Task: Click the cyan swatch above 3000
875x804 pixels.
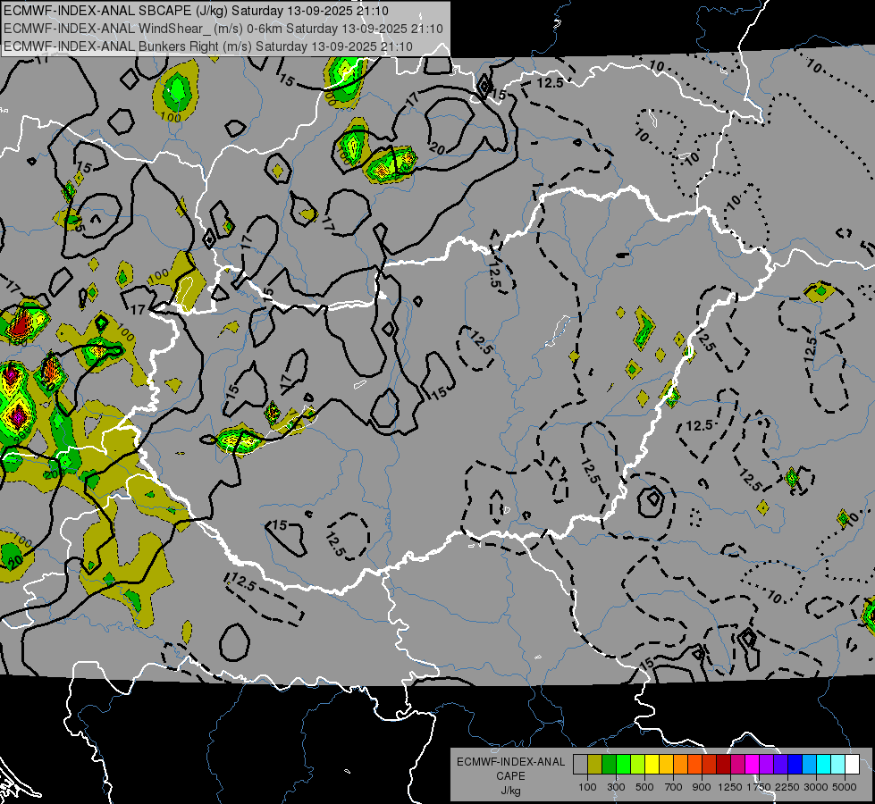Action: click(x=824, y=764)
